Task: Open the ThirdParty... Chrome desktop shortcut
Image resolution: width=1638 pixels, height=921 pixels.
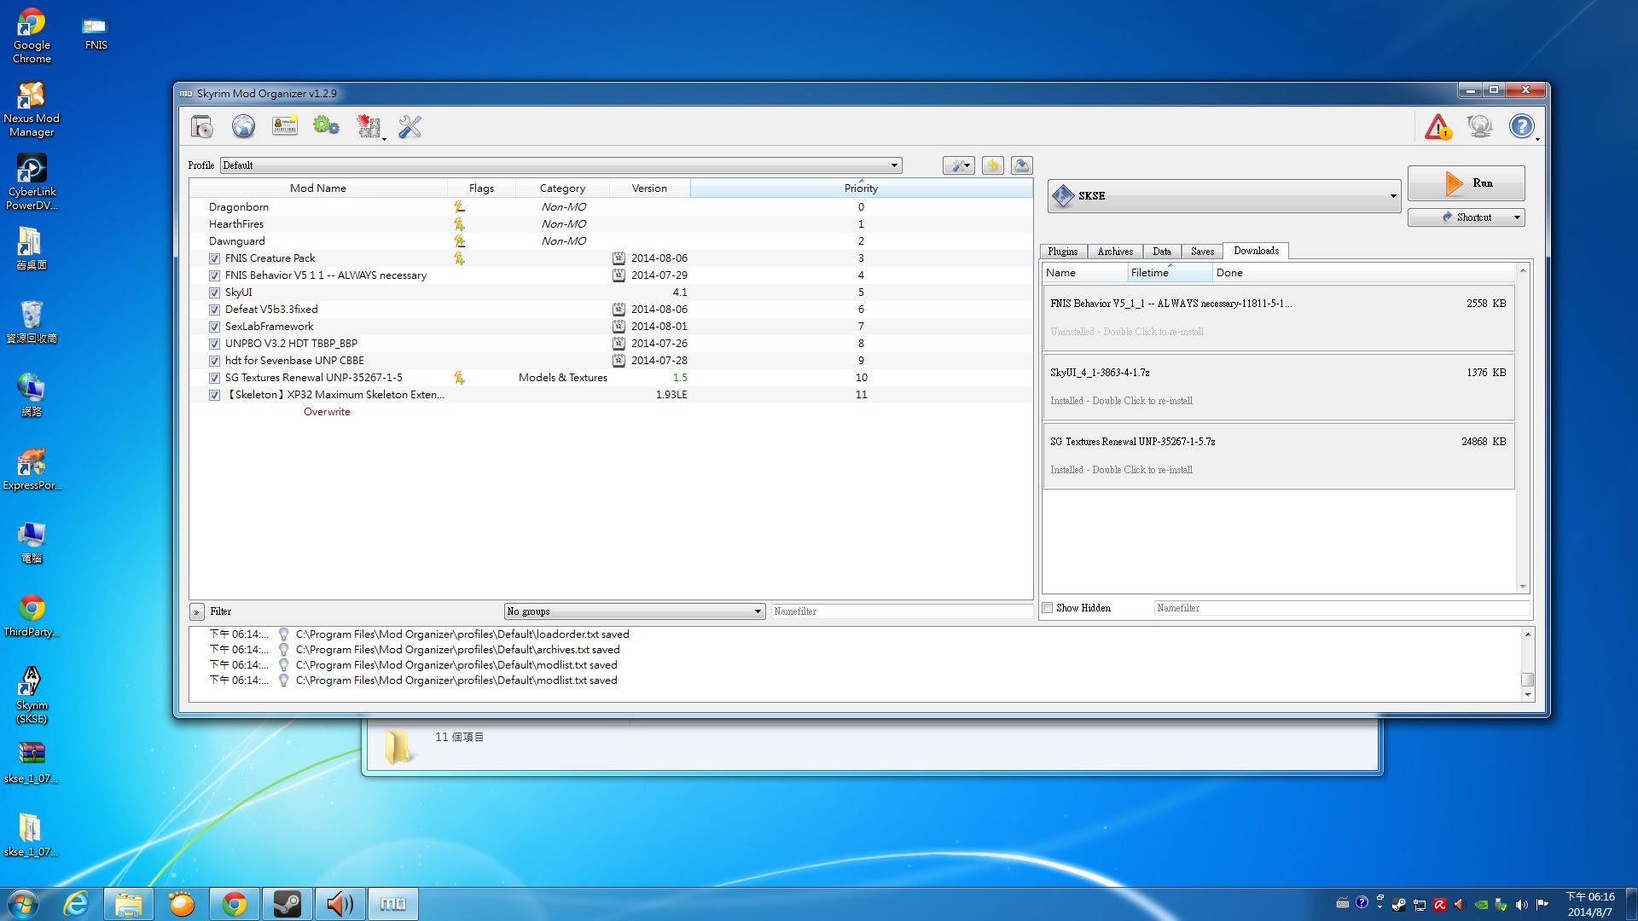Action: pos(32,616)
